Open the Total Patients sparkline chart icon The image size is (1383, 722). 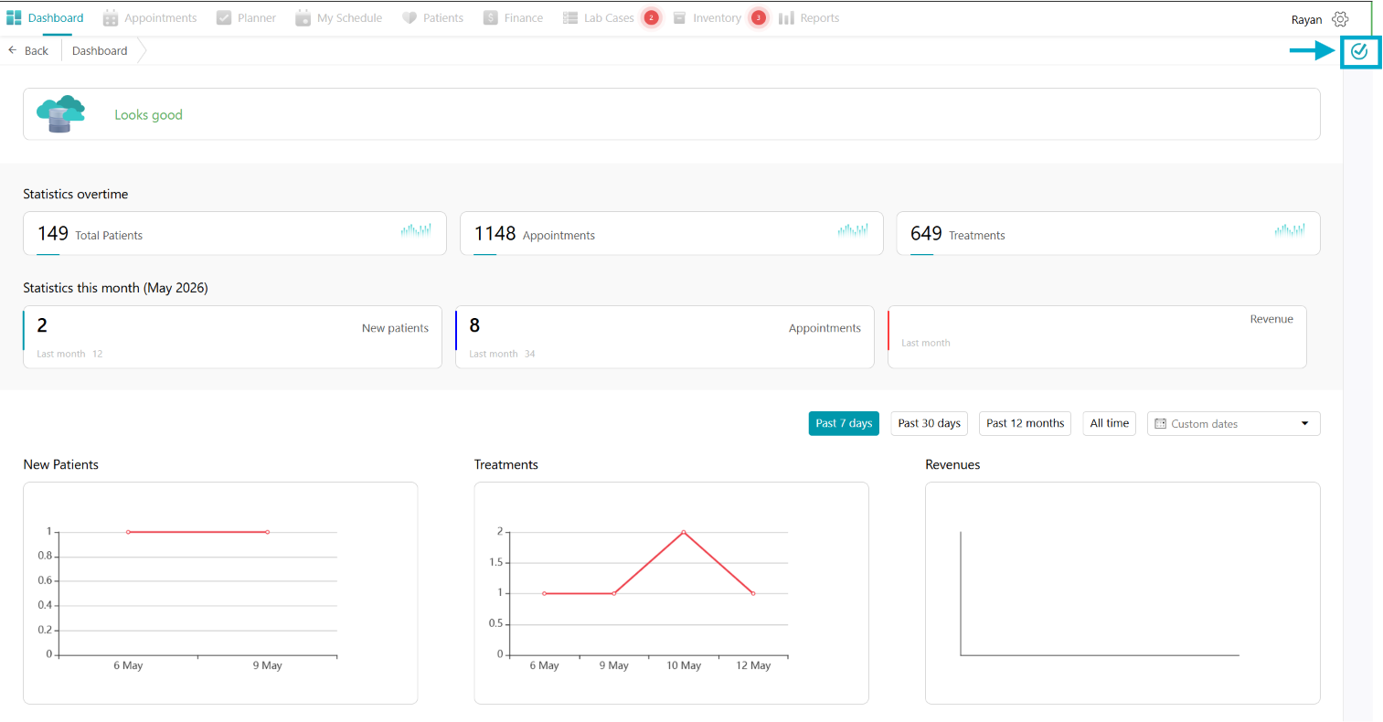(x=416, y=229)
